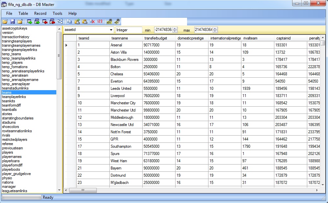Open the Tools menu

pos(58,13)
